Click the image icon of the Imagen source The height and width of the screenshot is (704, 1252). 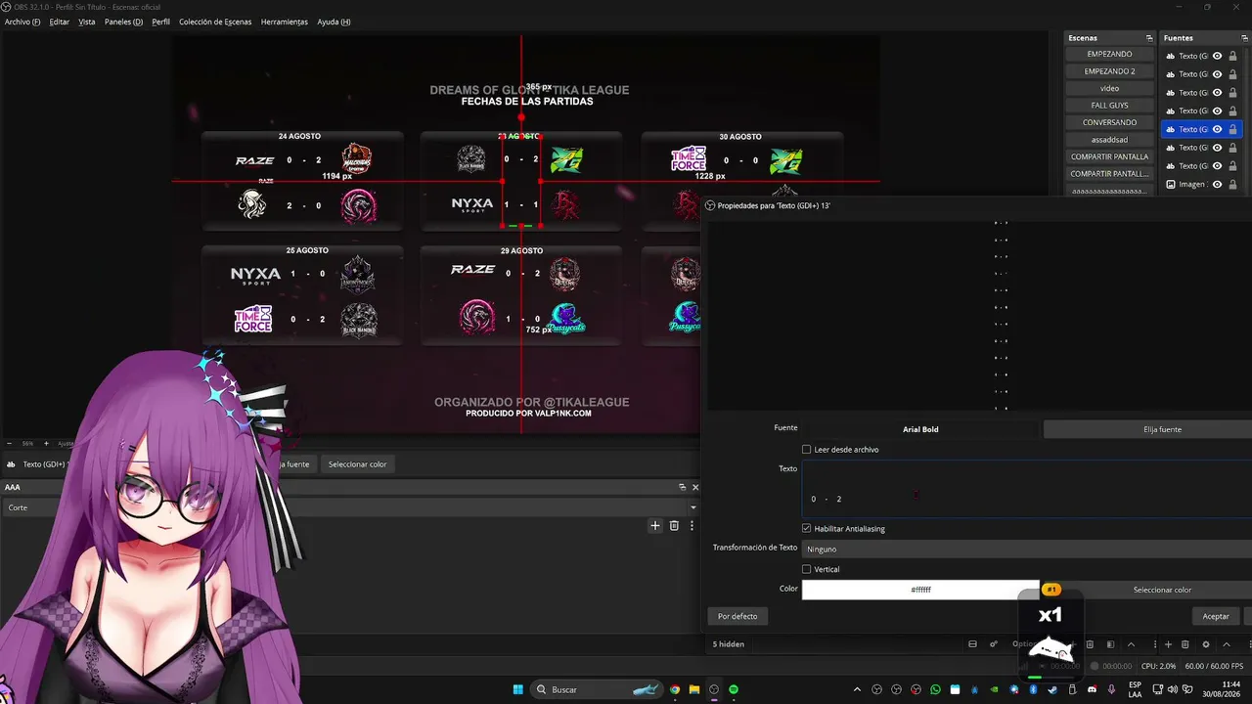(x=1171, y=184)
